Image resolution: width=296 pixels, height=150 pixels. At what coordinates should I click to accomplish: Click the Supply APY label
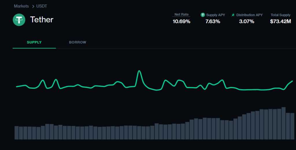[216, 15]
